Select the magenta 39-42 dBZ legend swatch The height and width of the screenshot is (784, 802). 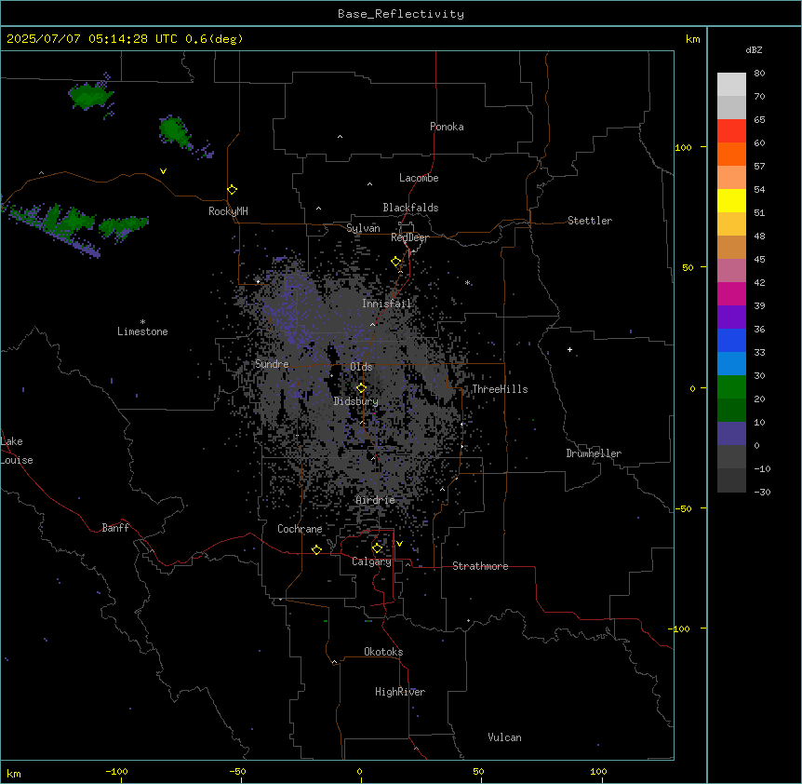pyautogui.click(x=731, y=294)
